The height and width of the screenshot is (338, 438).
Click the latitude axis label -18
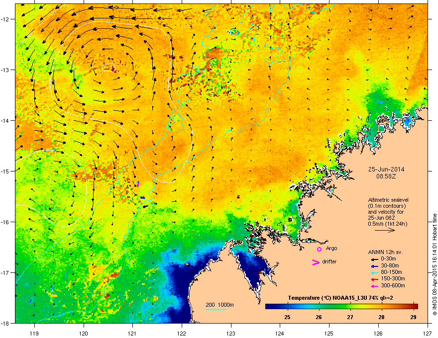(5, 323)
